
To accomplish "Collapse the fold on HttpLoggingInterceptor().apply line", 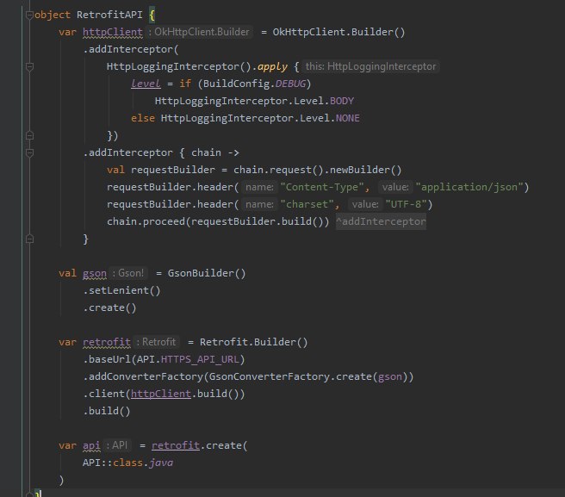I will coord(29,66).
